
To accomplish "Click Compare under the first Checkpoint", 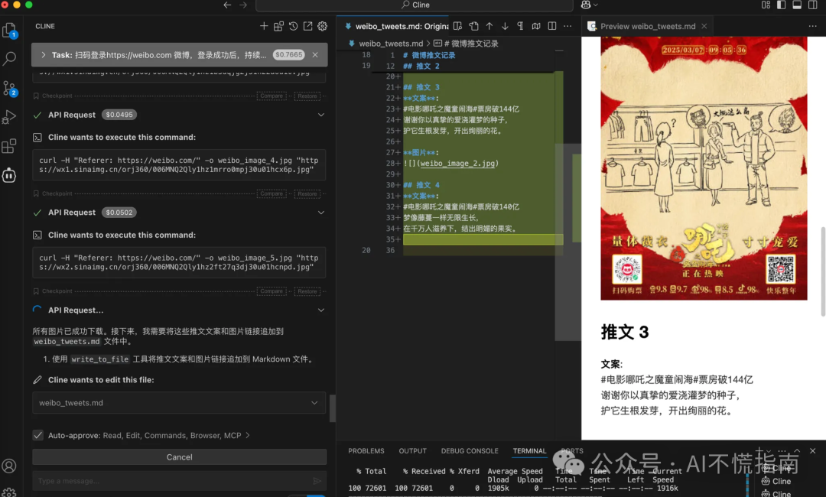I will [272, 96].
